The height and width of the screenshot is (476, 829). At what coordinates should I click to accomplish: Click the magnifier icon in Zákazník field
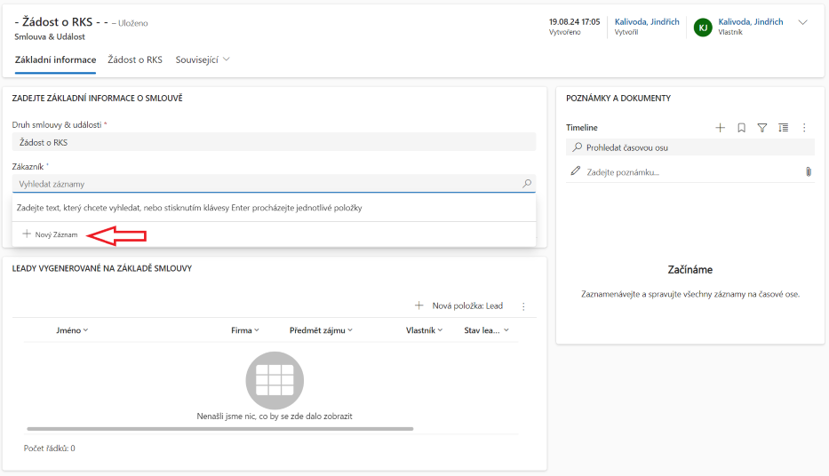click(527, 184)
